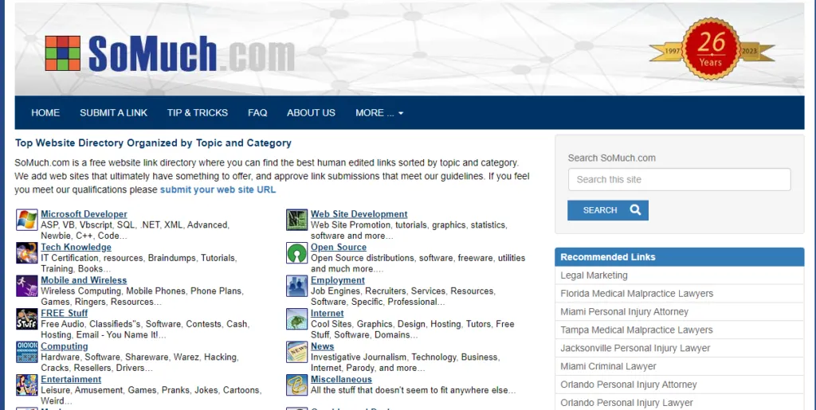This screenshot has width=816, height=410.
Task: Click the Web Site Development icon
Action: point(296,220)
